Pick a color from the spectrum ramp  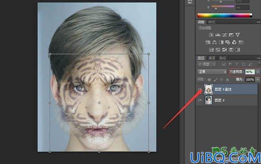click(x=223, y=15)
